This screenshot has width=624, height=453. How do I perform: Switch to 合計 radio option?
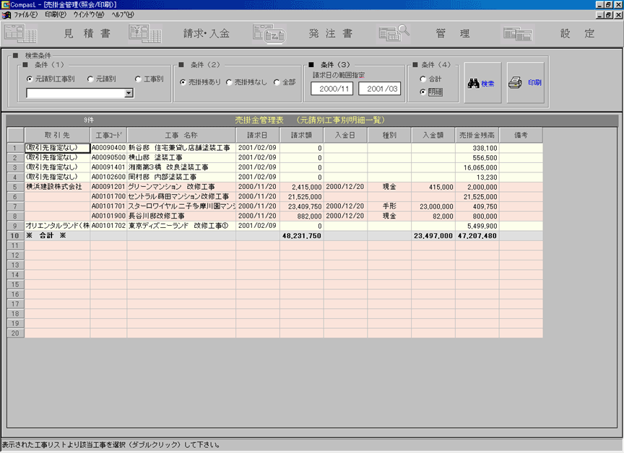[423, 79]
